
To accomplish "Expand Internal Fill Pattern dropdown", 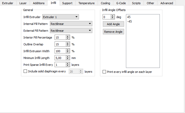I will [71, 24].
